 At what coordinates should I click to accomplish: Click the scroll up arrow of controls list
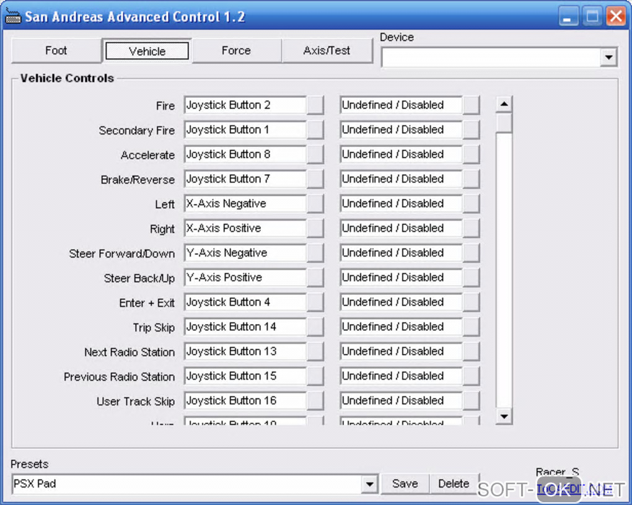coord(504,104)
